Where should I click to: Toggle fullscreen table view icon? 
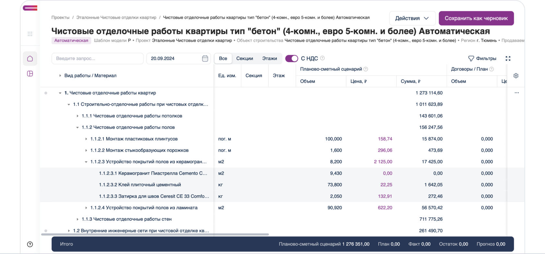pos(508,58)
